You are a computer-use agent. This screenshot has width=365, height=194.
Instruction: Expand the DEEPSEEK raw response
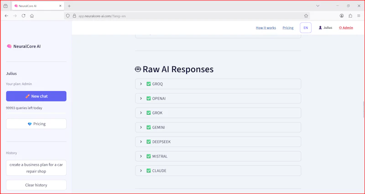[x=218, y=142]
